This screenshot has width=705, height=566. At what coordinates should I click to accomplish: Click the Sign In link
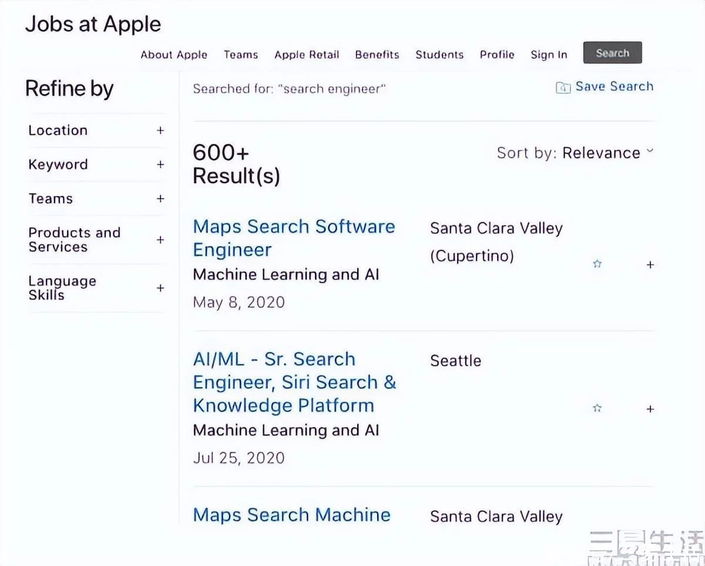coord(549,55)
